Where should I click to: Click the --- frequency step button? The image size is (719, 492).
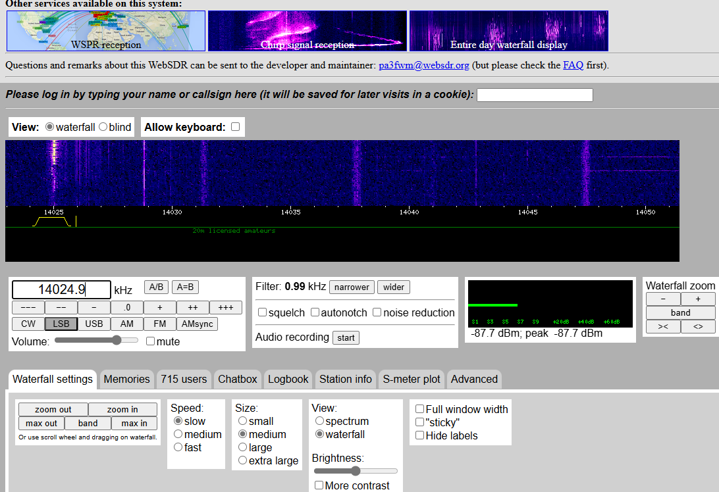point(28,308)
